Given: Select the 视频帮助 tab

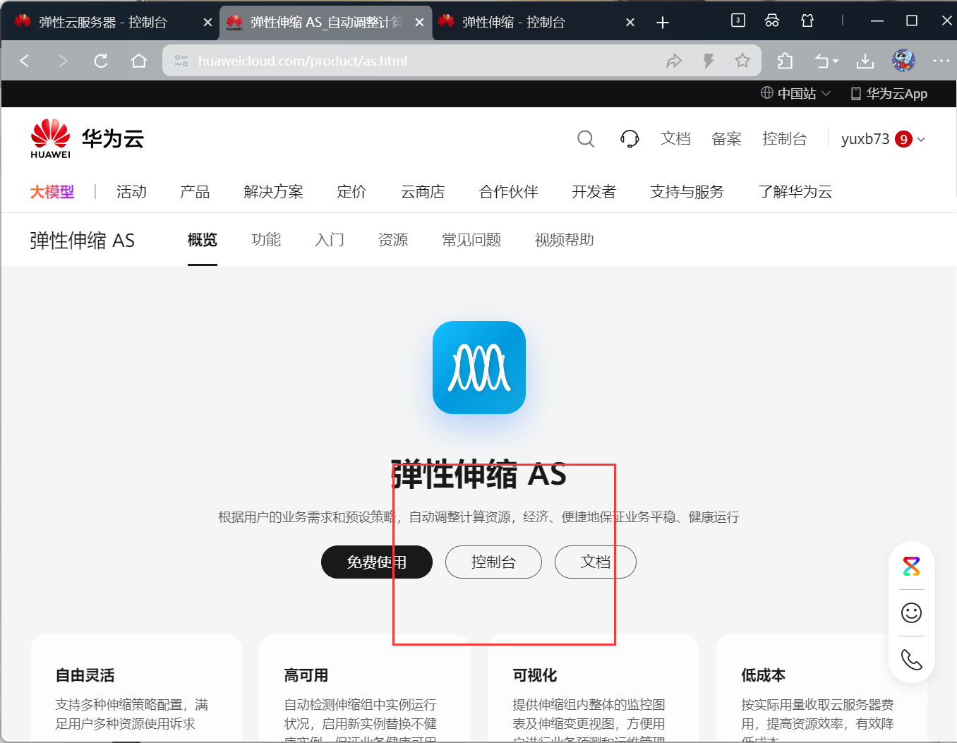Looking at the screenshot, I should click(565, 240).
